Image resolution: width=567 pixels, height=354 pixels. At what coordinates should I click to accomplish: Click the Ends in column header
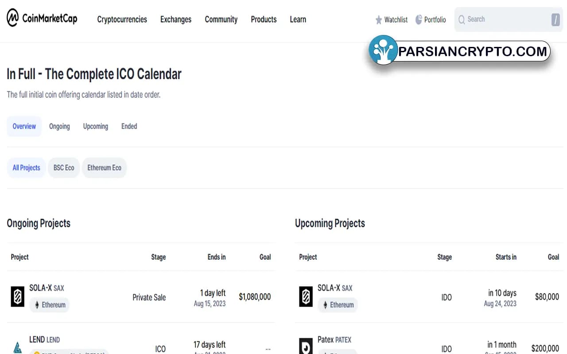coord(217,257)
